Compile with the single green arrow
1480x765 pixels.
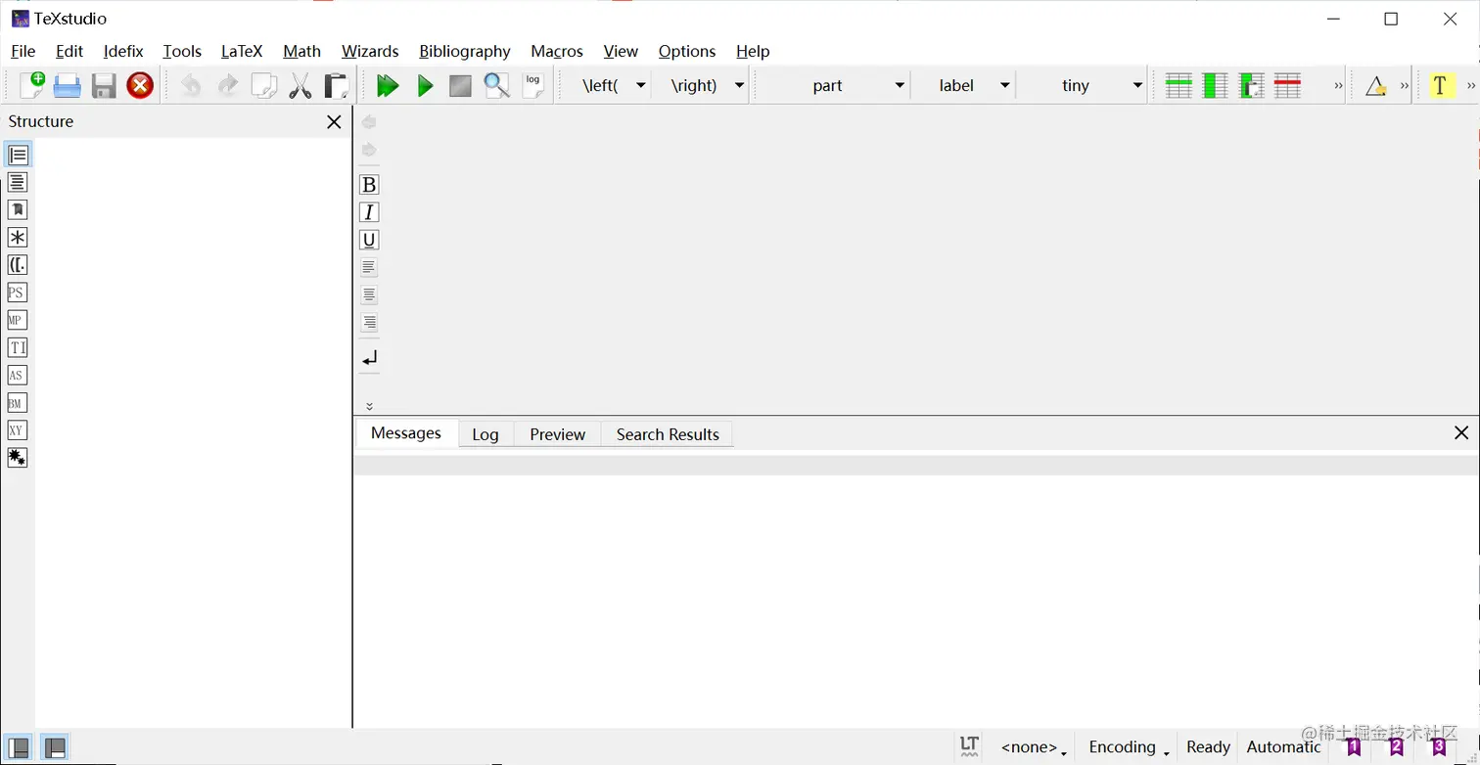click(425, 86)
